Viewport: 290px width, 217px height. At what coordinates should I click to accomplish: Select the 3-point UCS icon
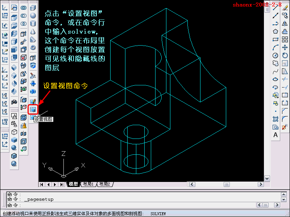tap(5, 86)
